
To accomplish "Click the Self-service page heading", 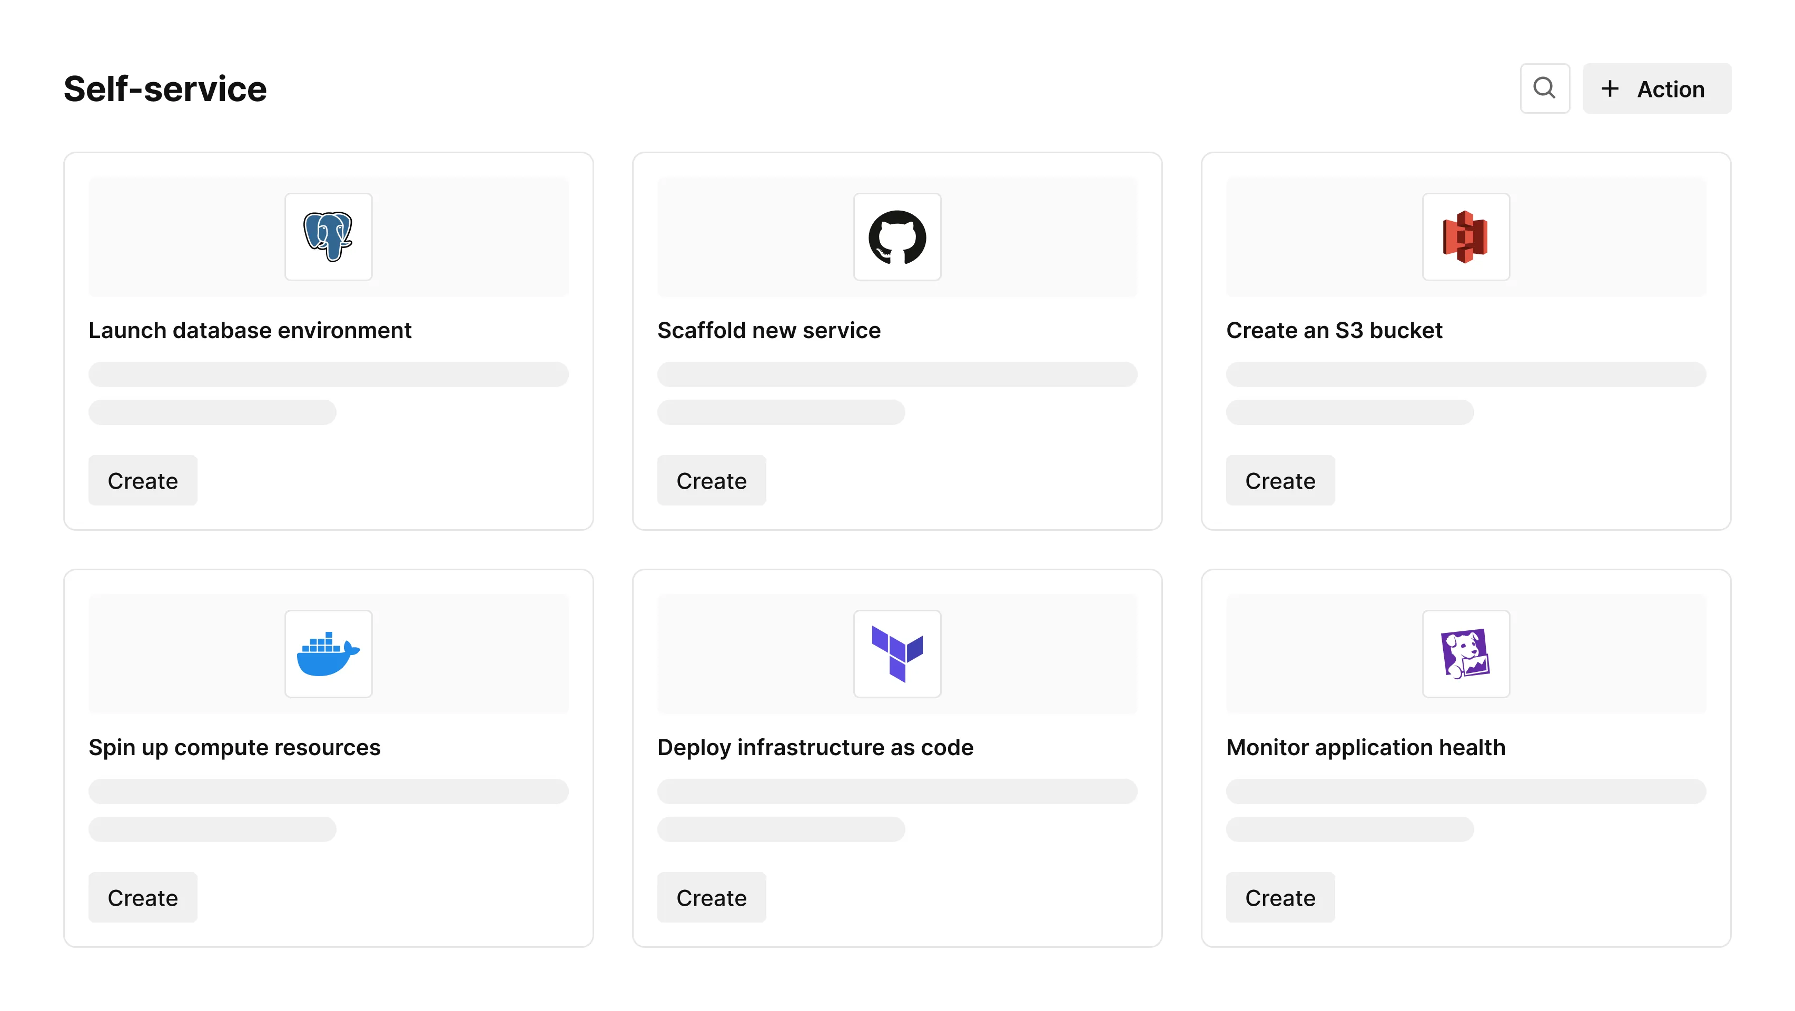I will pyautogui.click(x=165, y=88).
